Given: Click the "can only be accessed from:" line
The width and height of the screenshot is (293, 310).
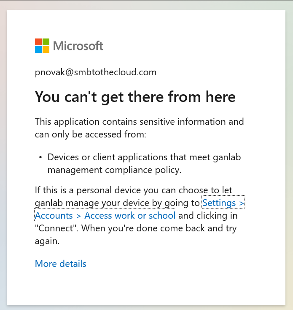Looking at the screenshot, I should tap(91, 134).
